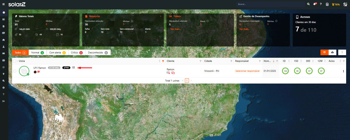
Task: Click the magnifier search icon in the top bar
Action: 308,4
